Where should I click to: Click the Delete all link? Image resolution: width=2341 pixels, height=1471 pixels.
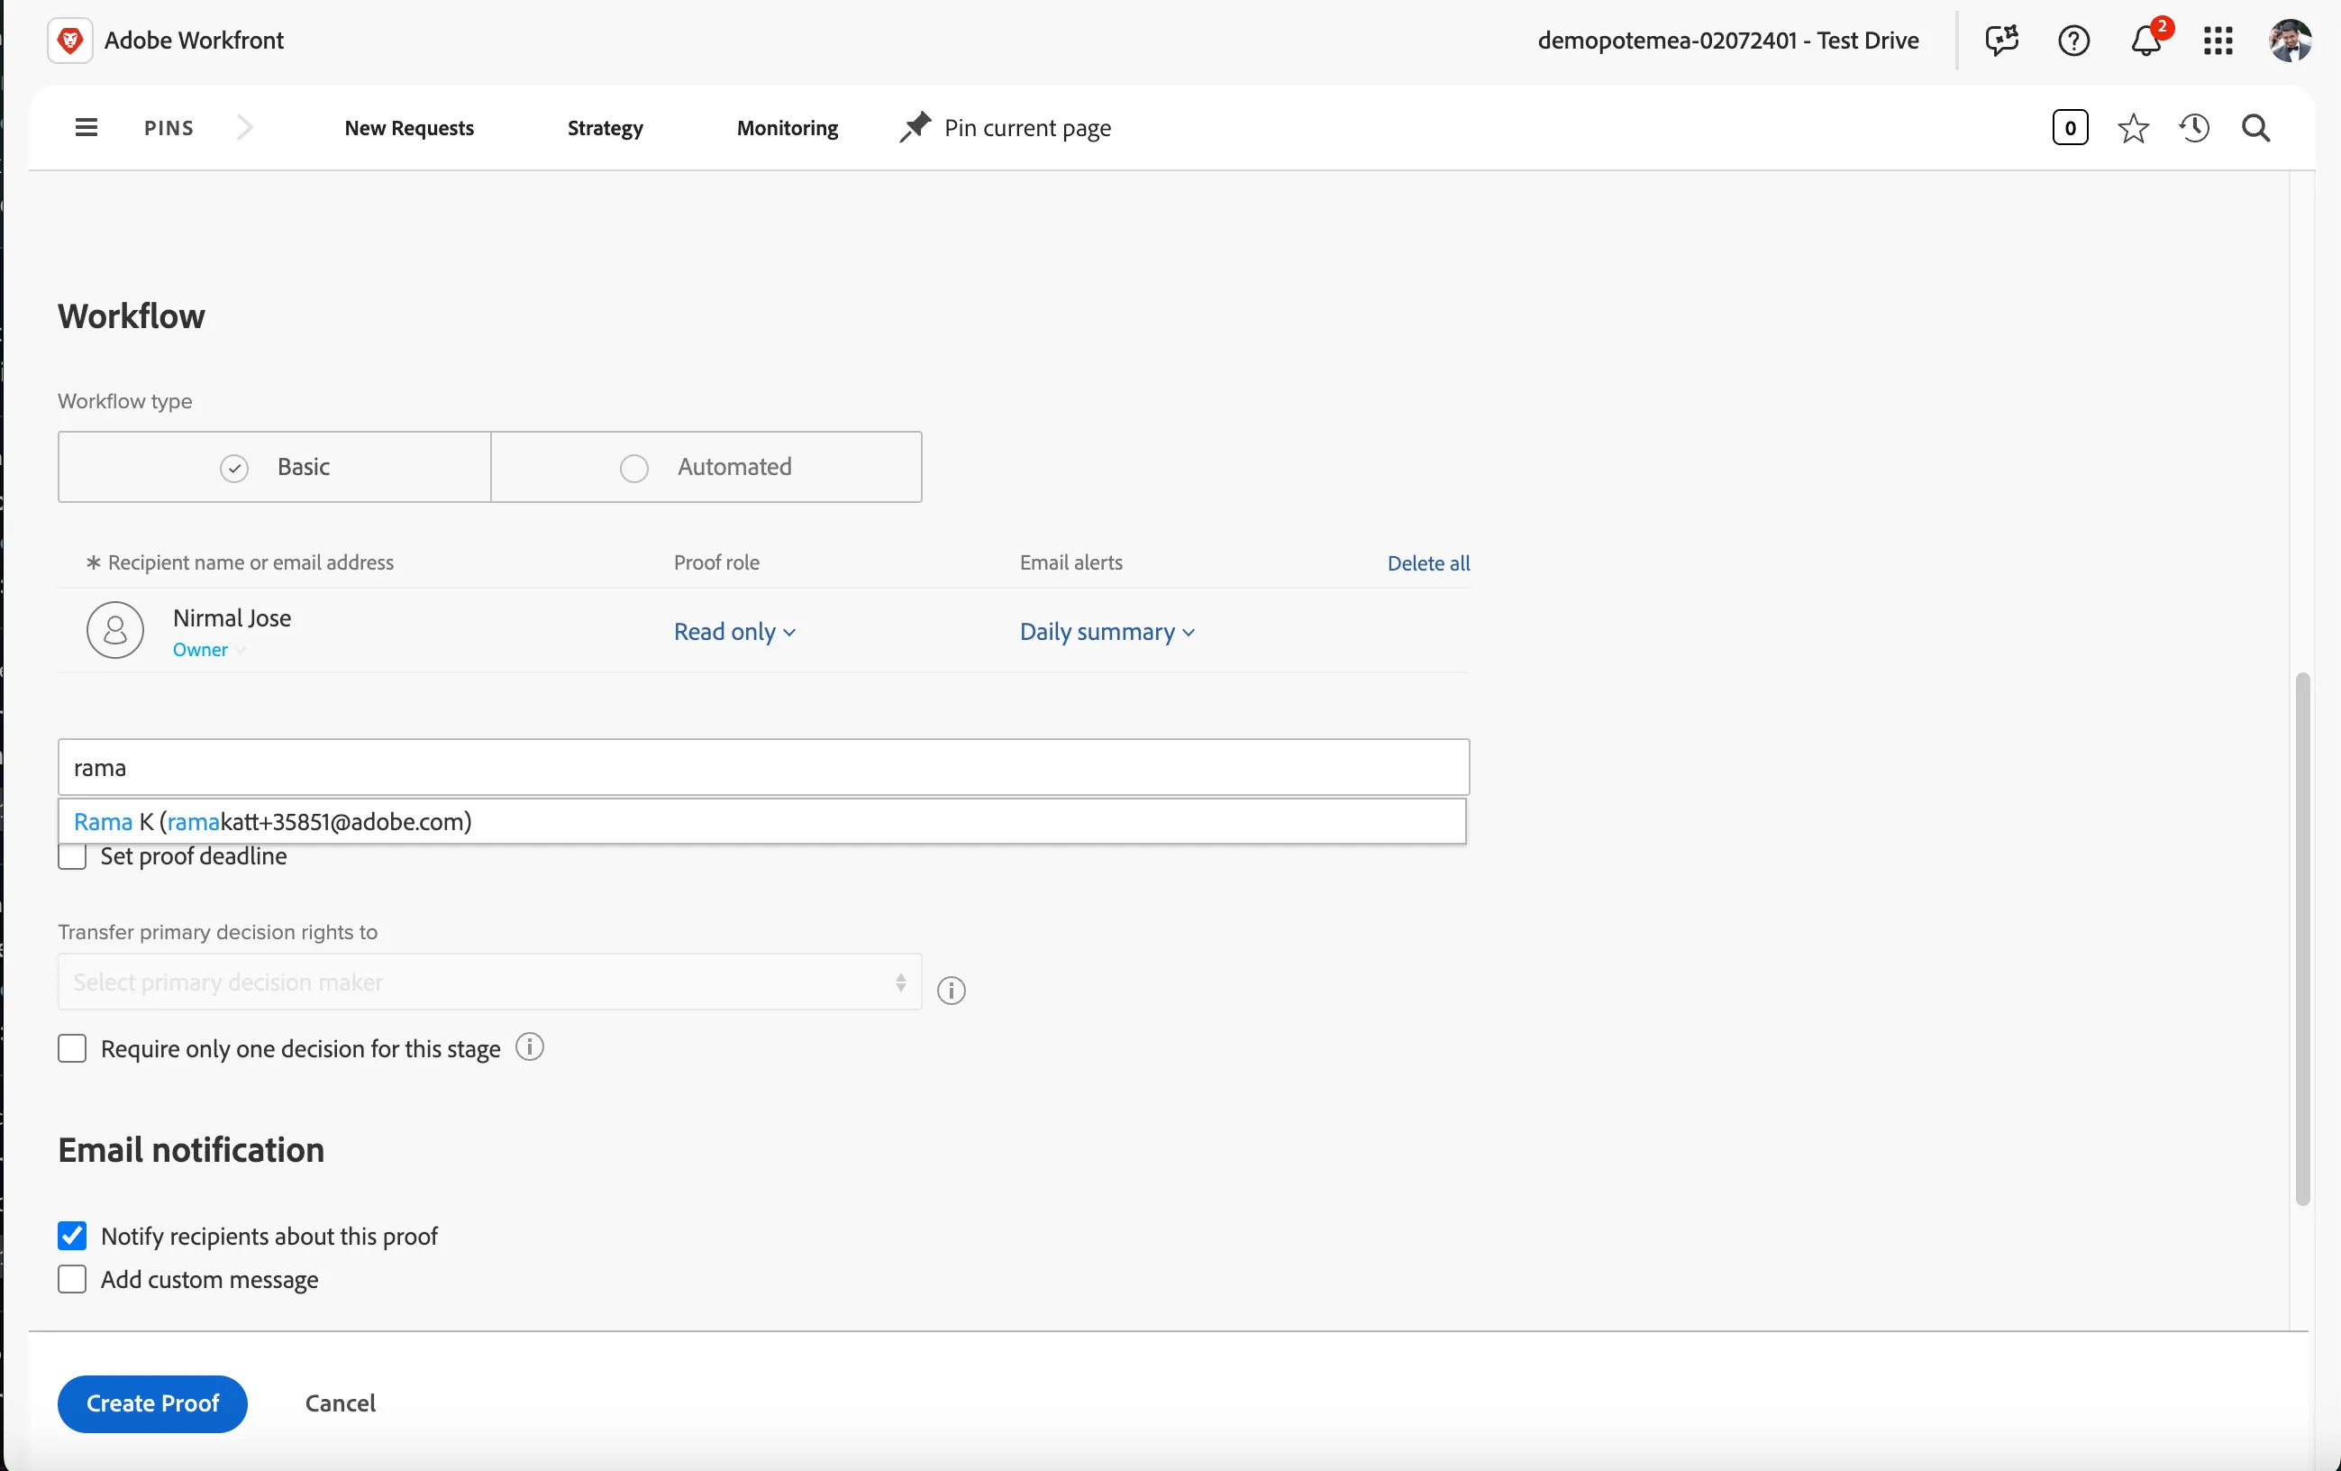1428,563
